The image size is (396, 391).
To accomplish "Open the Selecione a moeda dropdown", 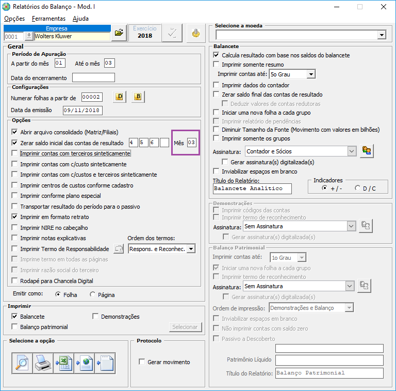I will point(382,35).
